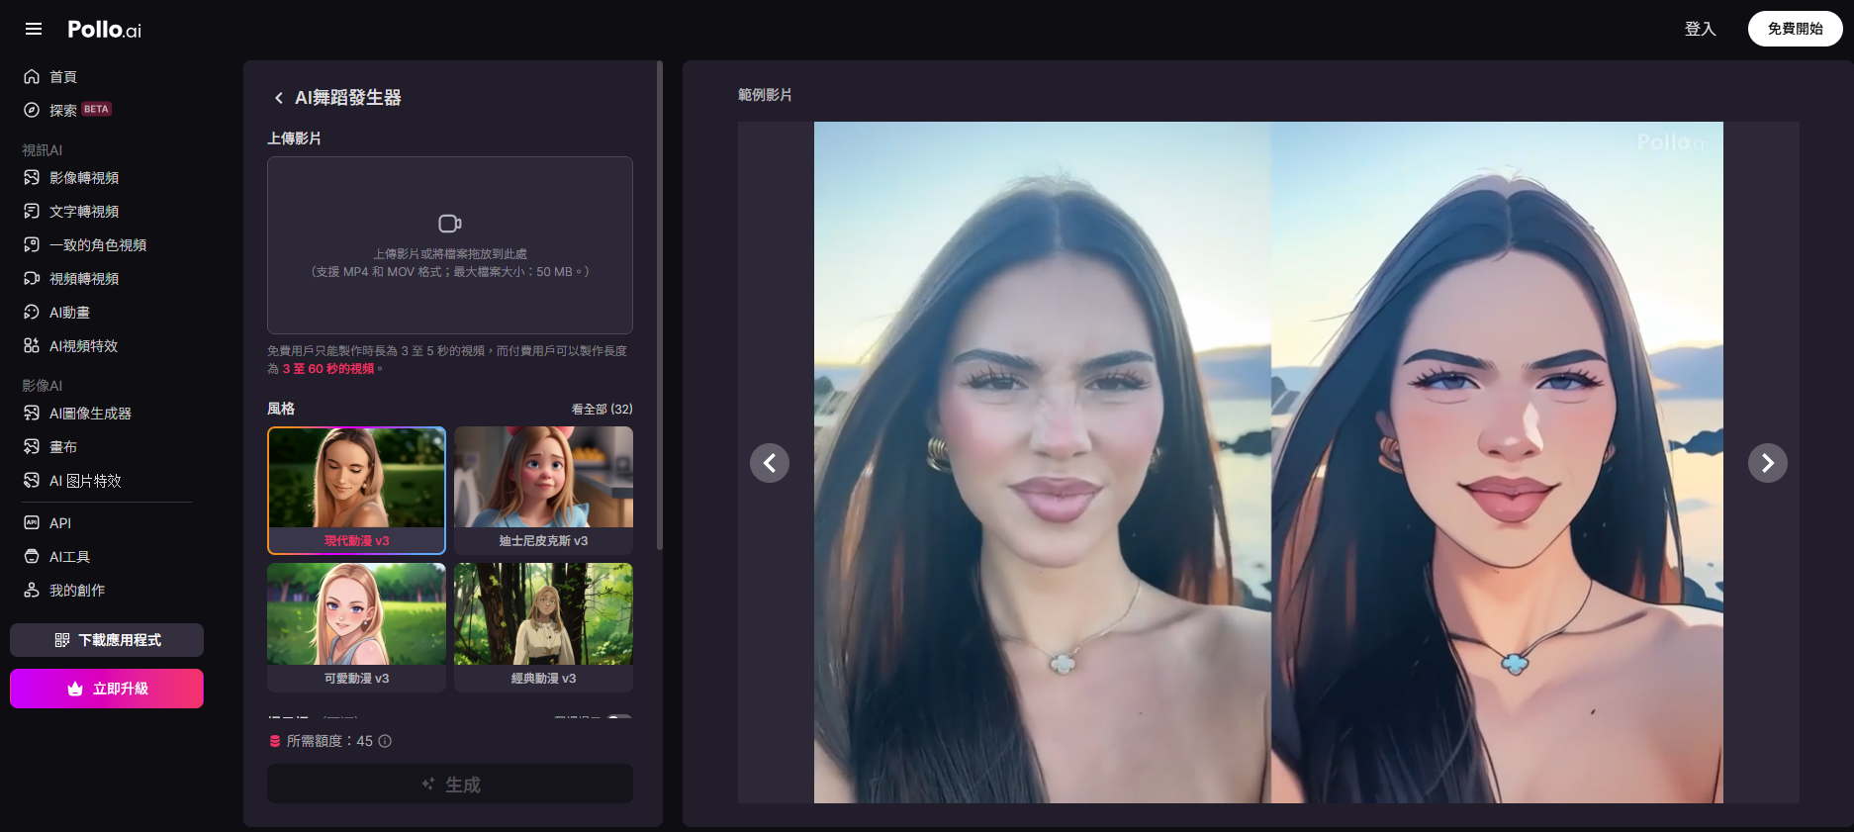Click 登入 to sign in
This screenshot has height=832, width=1854.
tap(1699, 29)
